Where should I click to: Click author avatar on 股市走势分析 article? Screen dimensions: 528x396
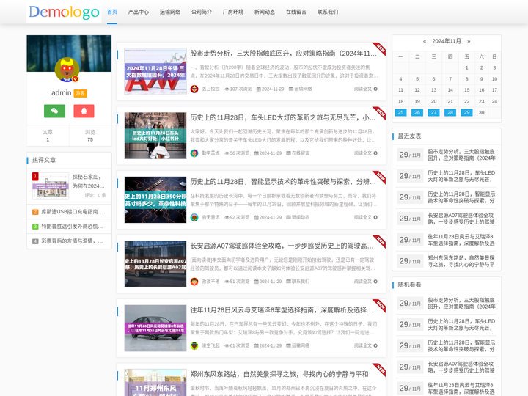(x=194, y=89)
